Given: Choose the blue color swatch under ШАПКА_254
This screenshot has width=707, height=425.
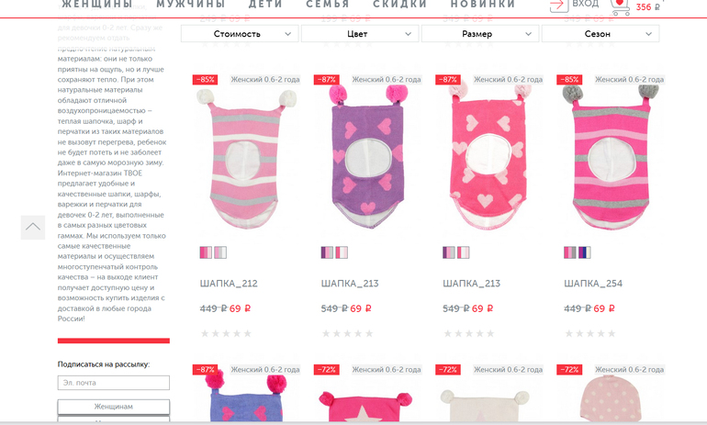Looking at the screenshot, I should 584,252.
